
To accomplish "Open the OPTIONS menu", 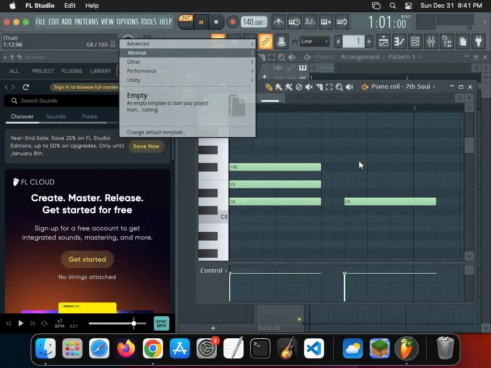I will pyautogui.click(x=127, y=22).
